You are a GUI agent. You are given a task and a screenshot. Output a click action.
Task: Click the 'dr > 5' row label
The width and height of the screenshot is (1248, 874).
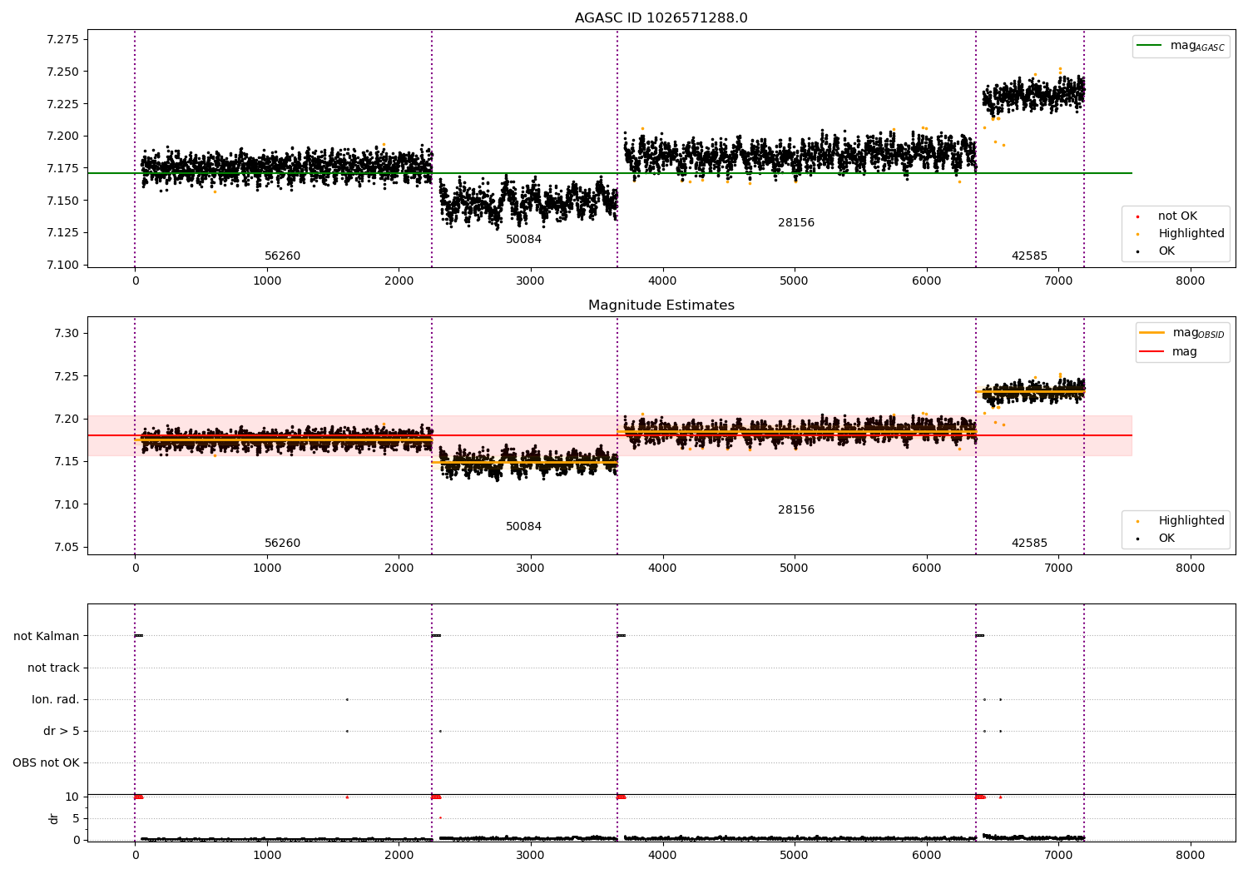pyautogui.click(x=62, y=731)
